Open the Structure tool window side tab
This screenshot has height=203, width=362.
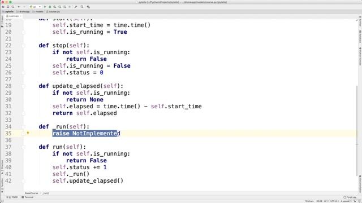click(2, 167)
